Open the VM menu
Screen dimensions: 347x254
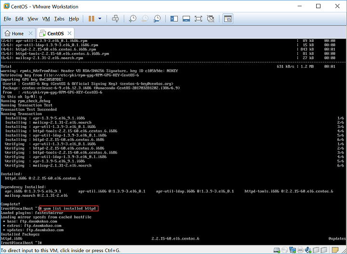coord(46,19)
